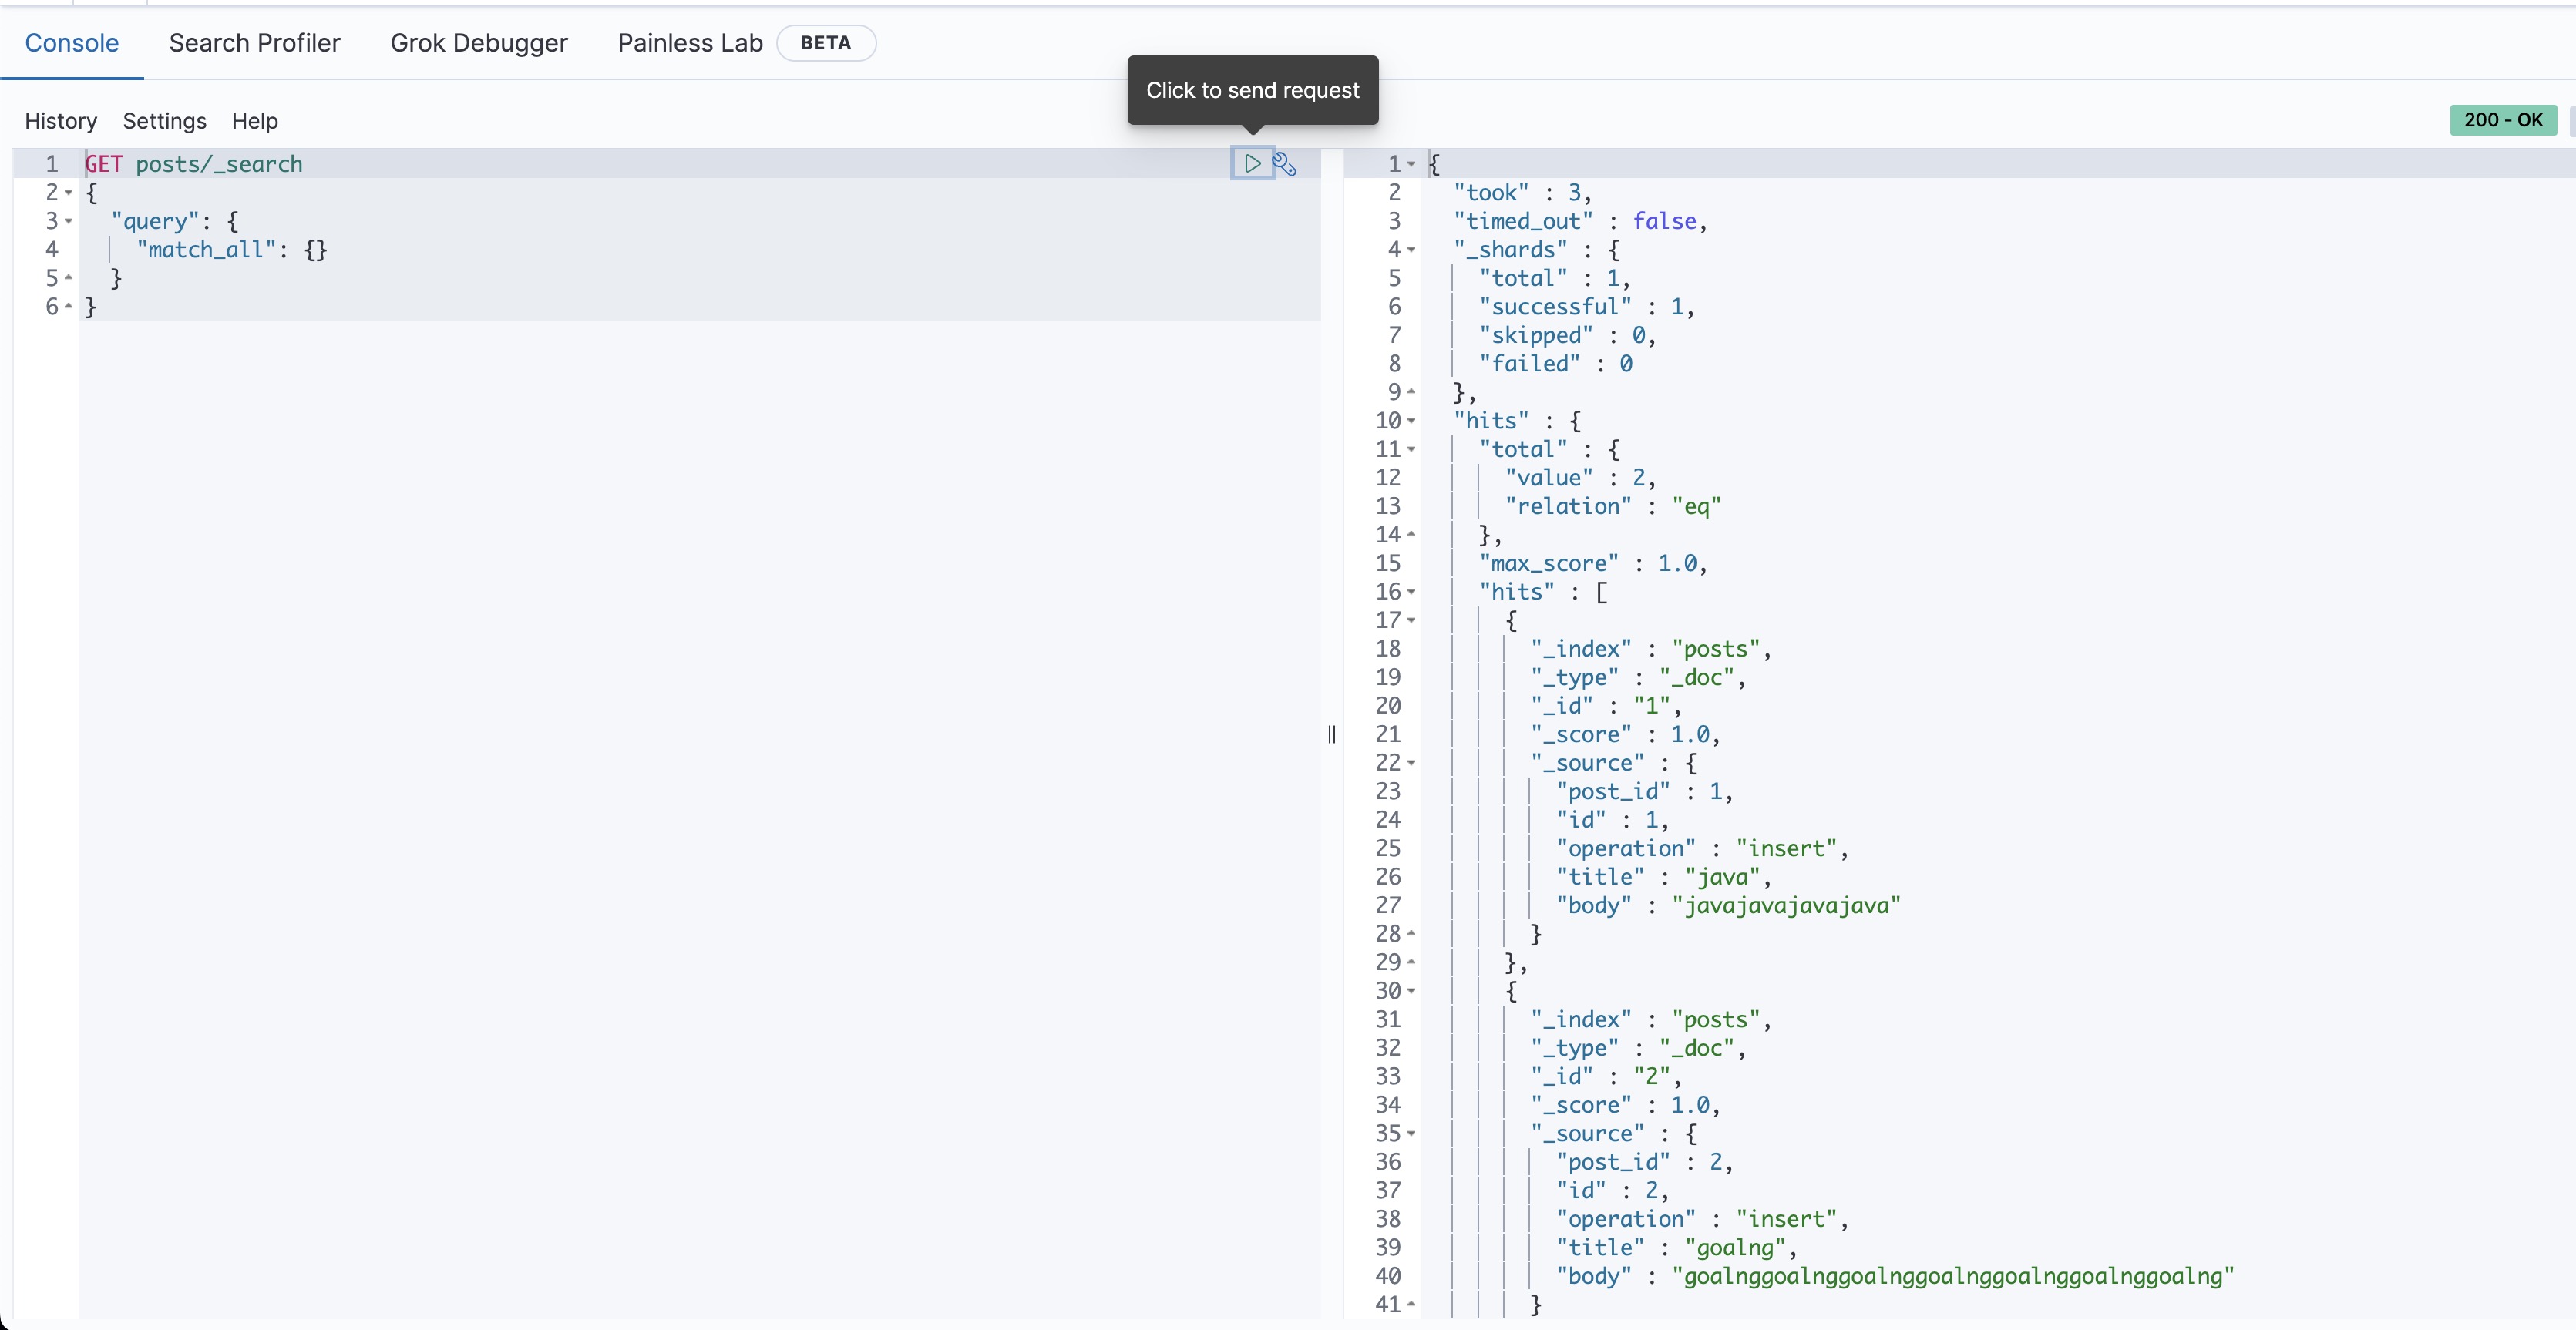Click the "successful" : 1 line

coord(1587,307)
